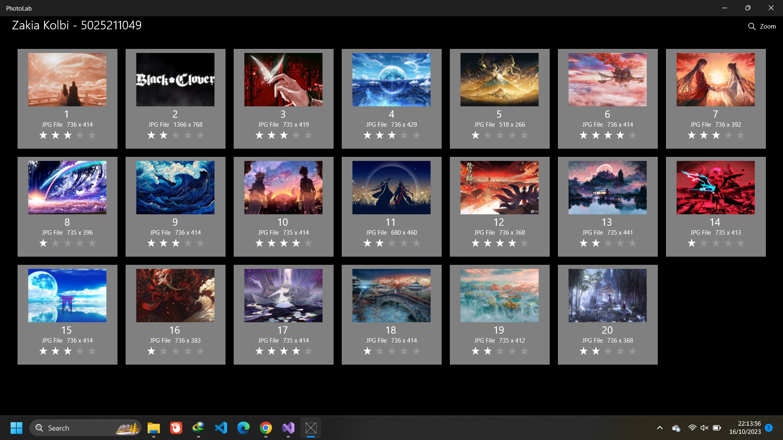Open Google Chrome in the taskbar

[266, 428]
